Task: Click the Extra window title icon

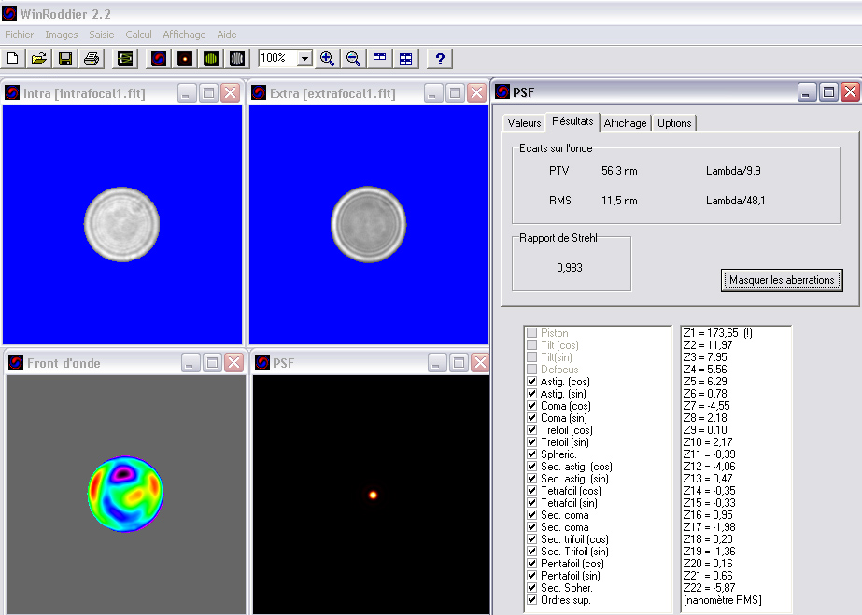Action: pos(259,92)
